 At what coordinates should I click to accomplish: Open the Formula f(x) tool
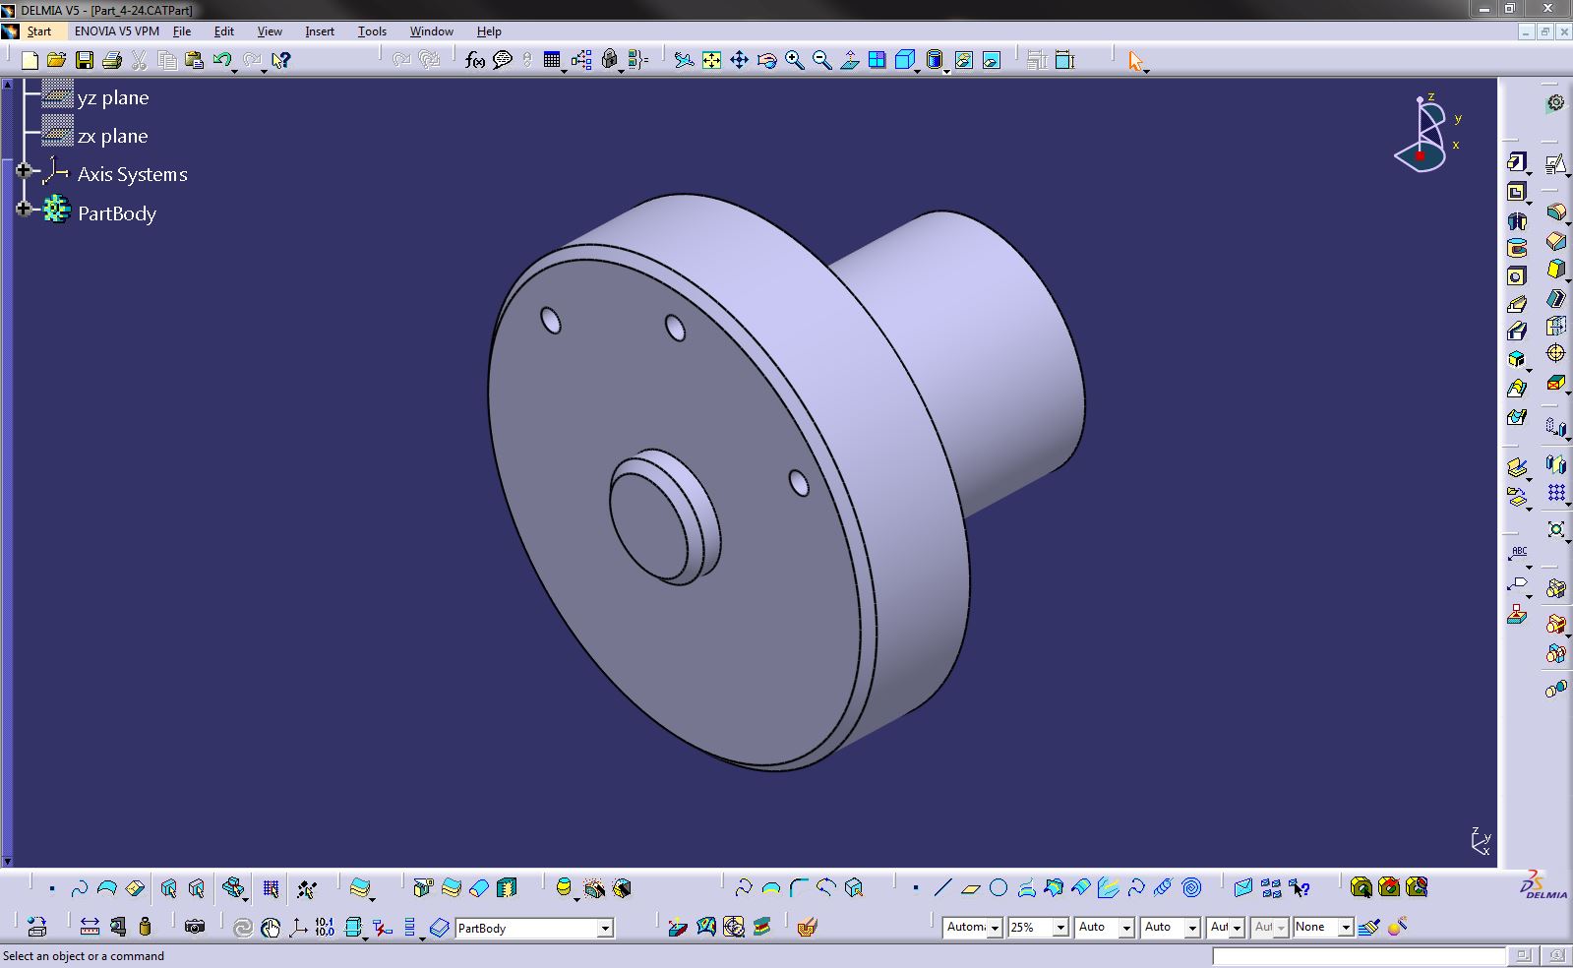pos(474,61)
